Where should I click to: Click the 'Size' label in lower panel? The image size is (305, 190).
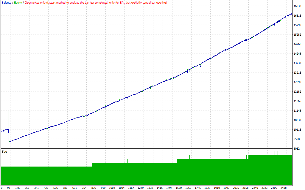pos(4,152)
